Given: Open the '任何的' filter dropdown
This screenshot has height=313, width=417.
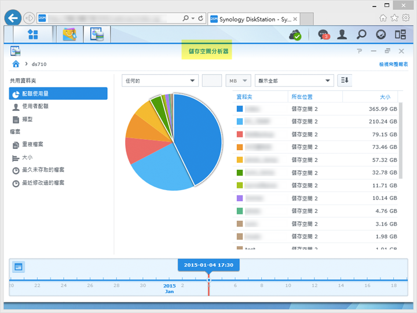Looking at the screenshot, I should click(160, 81).
